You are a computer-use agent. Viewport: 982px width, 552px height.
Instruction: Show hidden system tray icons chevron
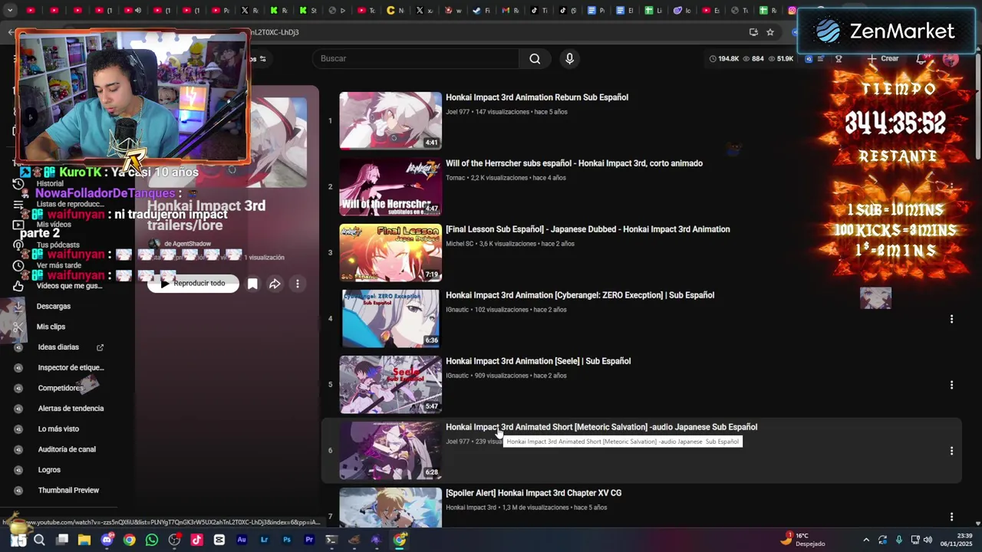[866, 540]
